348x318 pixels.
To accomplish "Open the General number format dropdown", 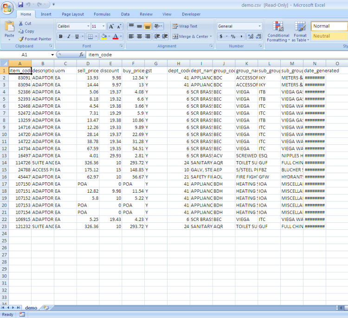I will [x=259, y=26].
